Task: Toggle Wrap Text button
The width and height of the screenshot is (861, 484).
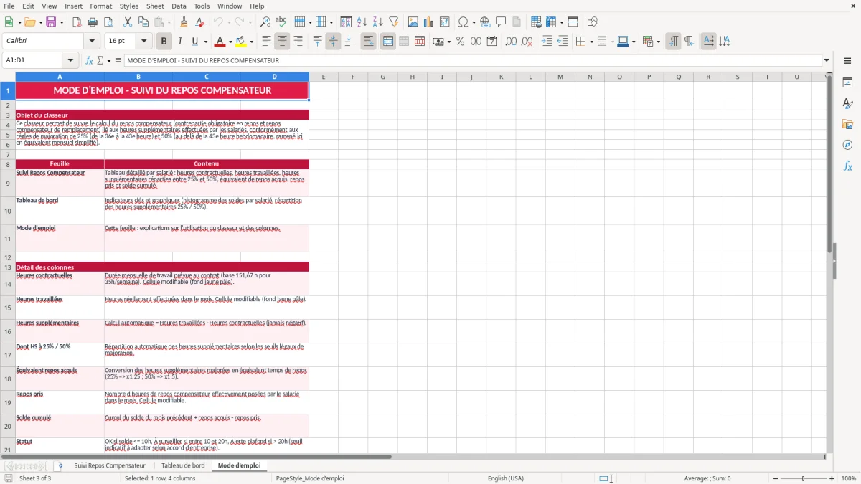Action: point(368,42)
